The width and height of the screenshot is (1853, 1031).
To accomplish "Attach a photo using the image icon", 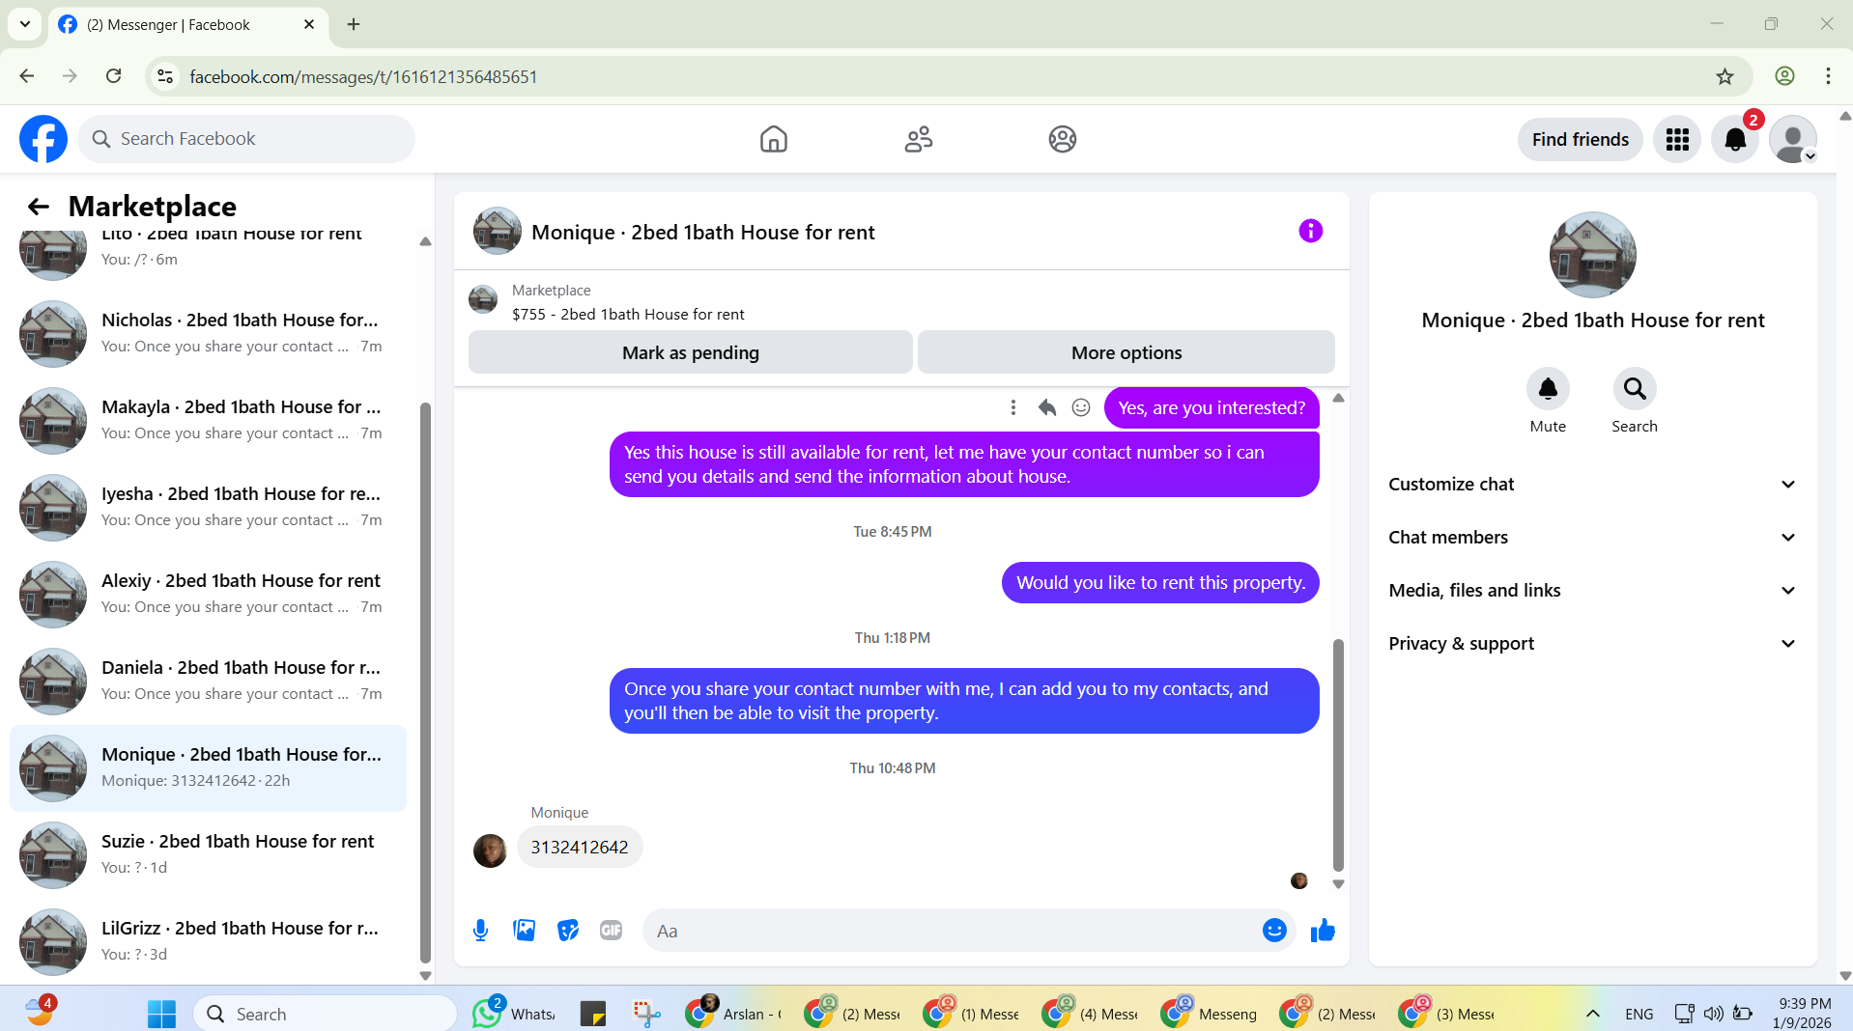I will click(525, 931).
